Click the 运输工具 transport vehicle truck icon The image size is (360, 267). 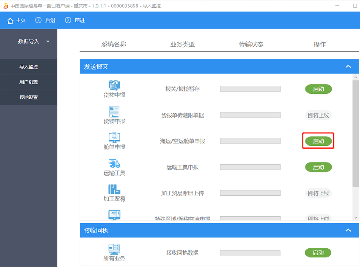pos(114,164)
